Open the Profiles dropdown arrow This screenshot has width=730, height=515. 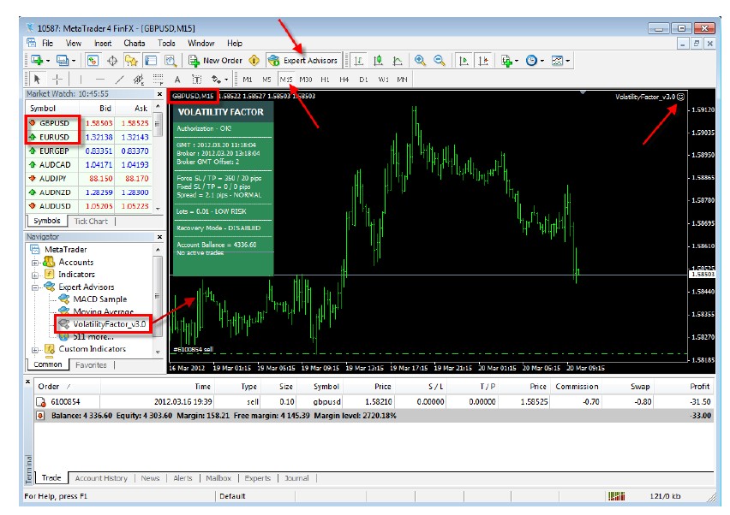pyautogui.click(x=74, y=61)
